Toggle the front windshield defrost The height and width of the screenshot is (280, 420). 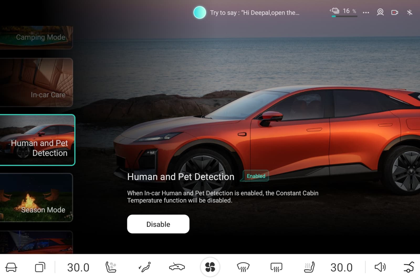tap(243, 267)
